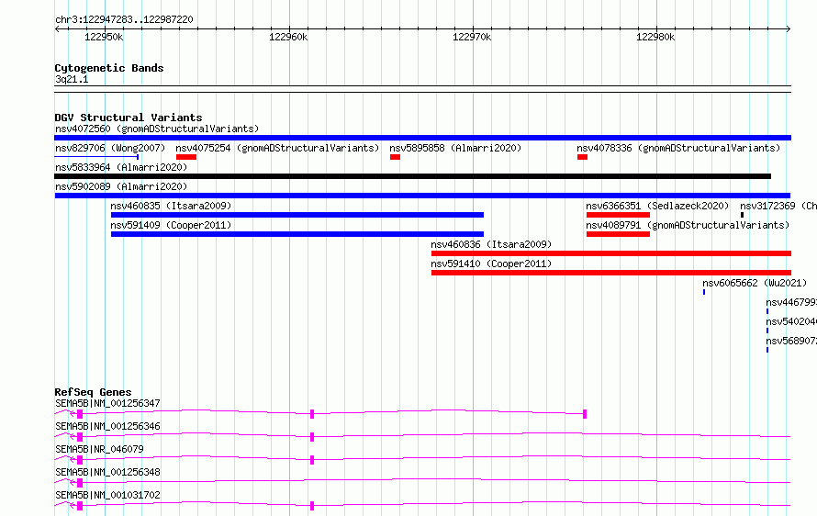Click the nsv3172369 variant label
Image resolution: width=817 pixels, height=516 pixels.
click(778, 206)
